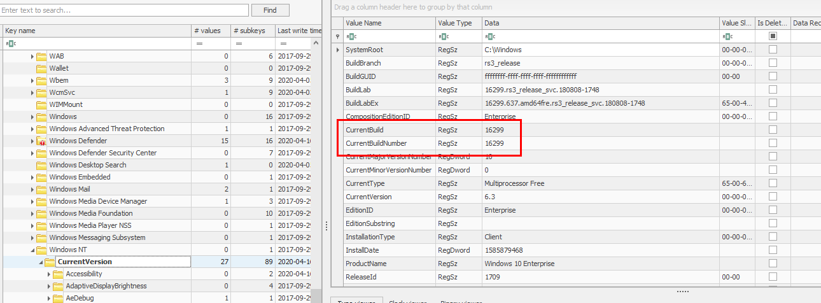Screen dimensions: 821x303
Task: Toggle Is Deleted checkbox for ProductName row
Action: tap(773, 264)
